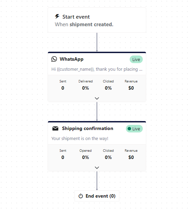Toggle the WhatsApp Live status badge

tap(136, 59)
